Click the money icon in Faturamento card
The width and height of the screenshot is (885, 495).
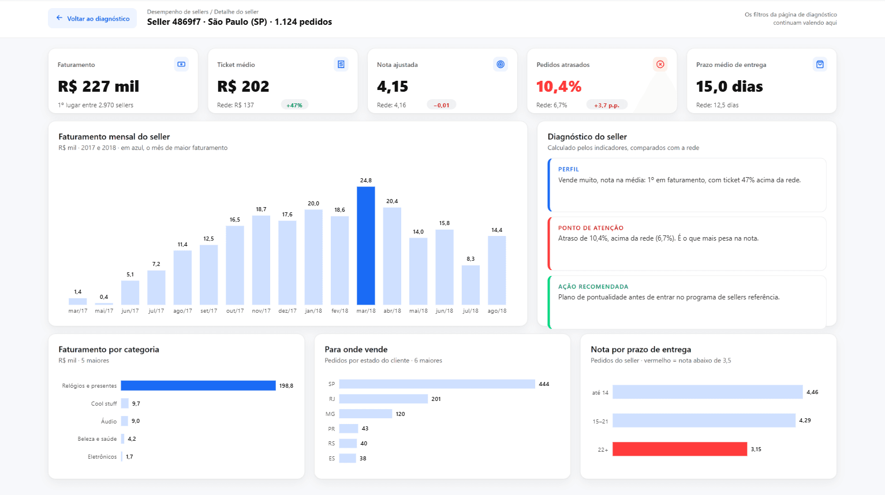(x=181, y=64)
